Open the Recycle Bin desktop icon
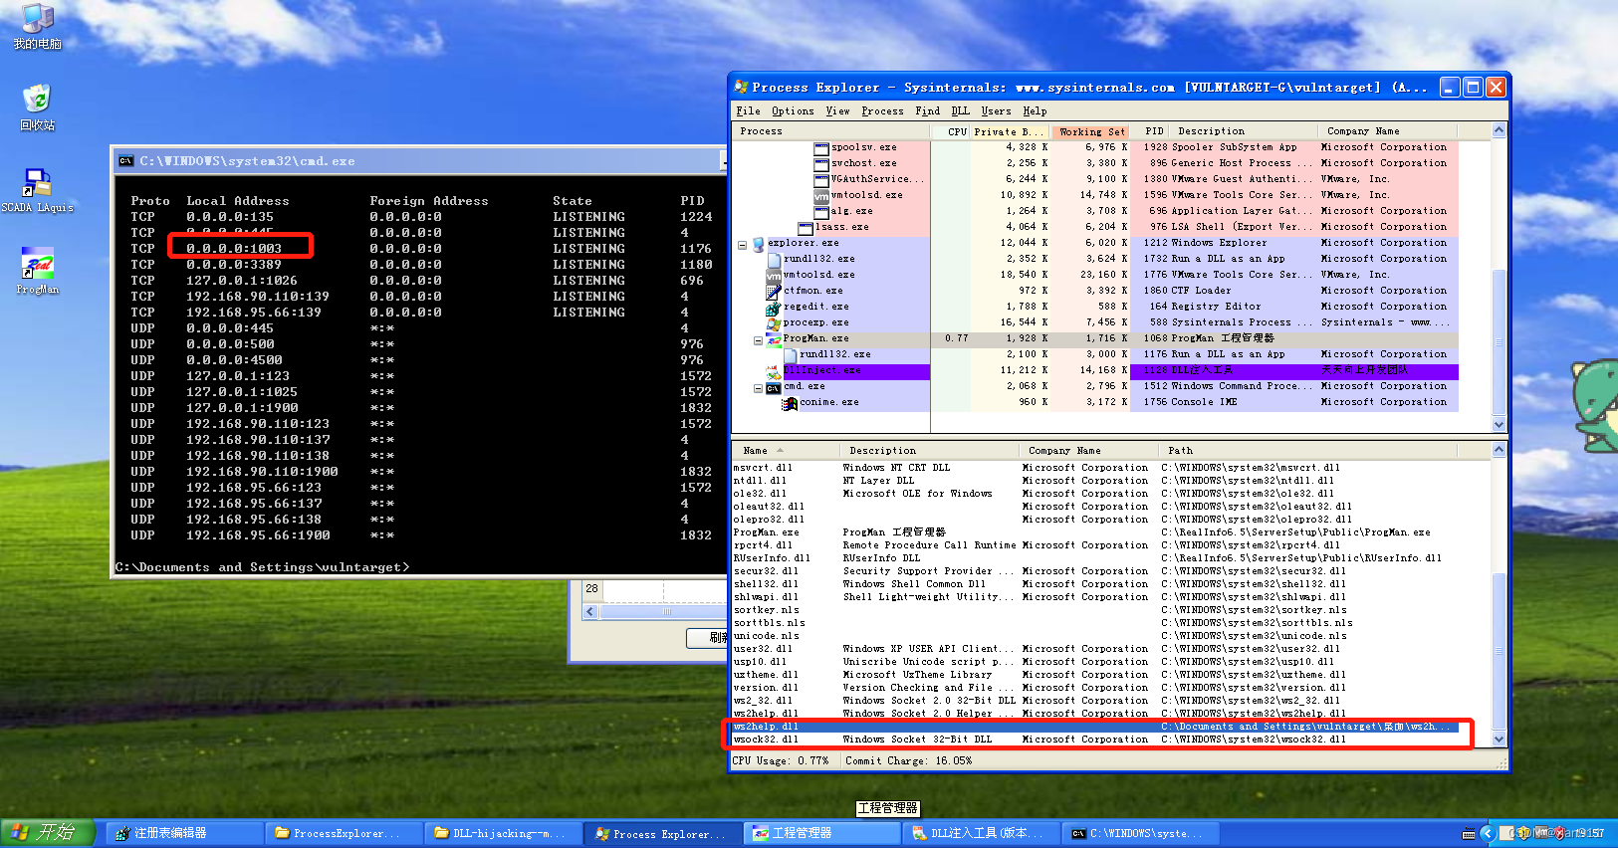The image size is (1618, 848). point(37,107)
